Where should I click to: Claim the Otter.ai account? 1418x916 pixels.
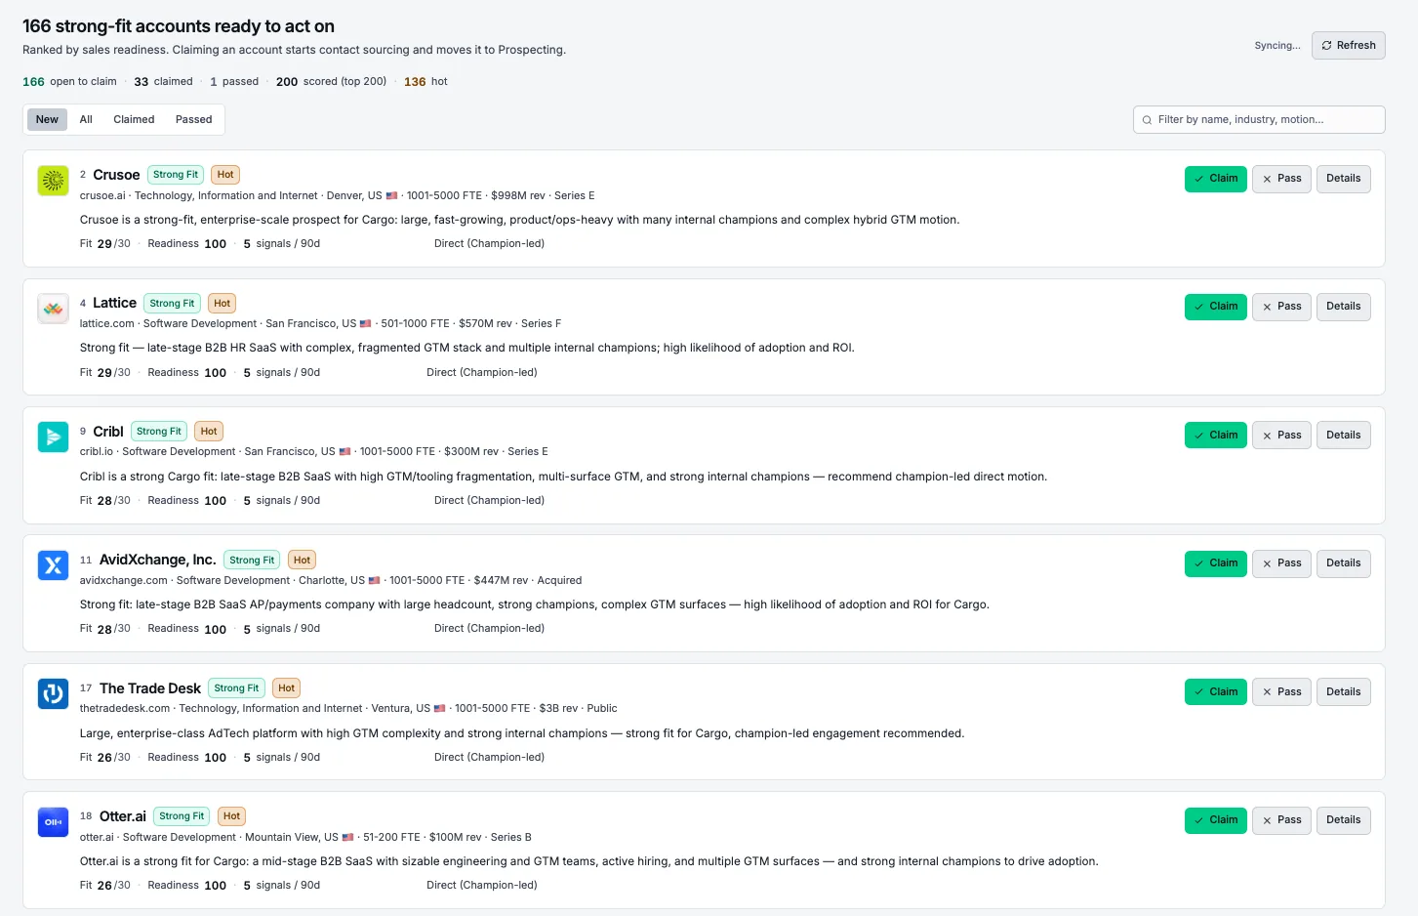point(1216,820)
